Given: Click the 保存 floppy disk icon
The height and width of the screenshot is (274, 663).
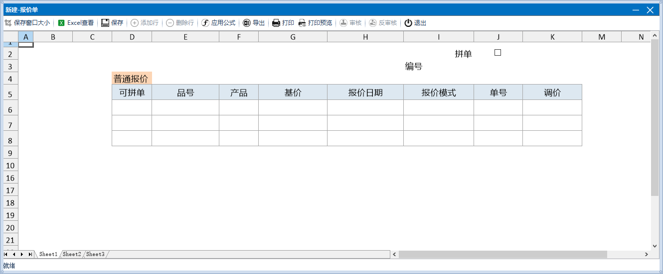Looking at the screenshot, I should pyautogui.click(x=105, y=23).
